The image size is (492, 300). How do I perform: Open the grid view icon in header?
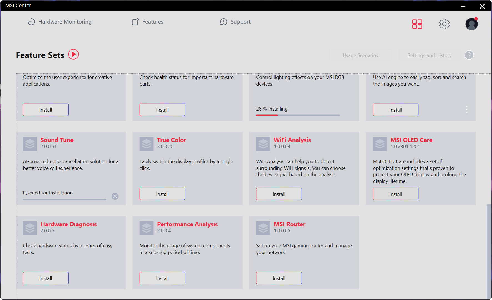417,24
